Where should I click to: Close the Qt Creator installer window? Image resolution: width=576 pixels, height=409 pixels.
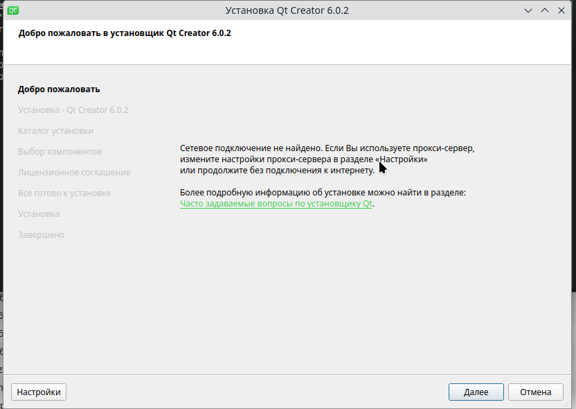pos(561,10)
